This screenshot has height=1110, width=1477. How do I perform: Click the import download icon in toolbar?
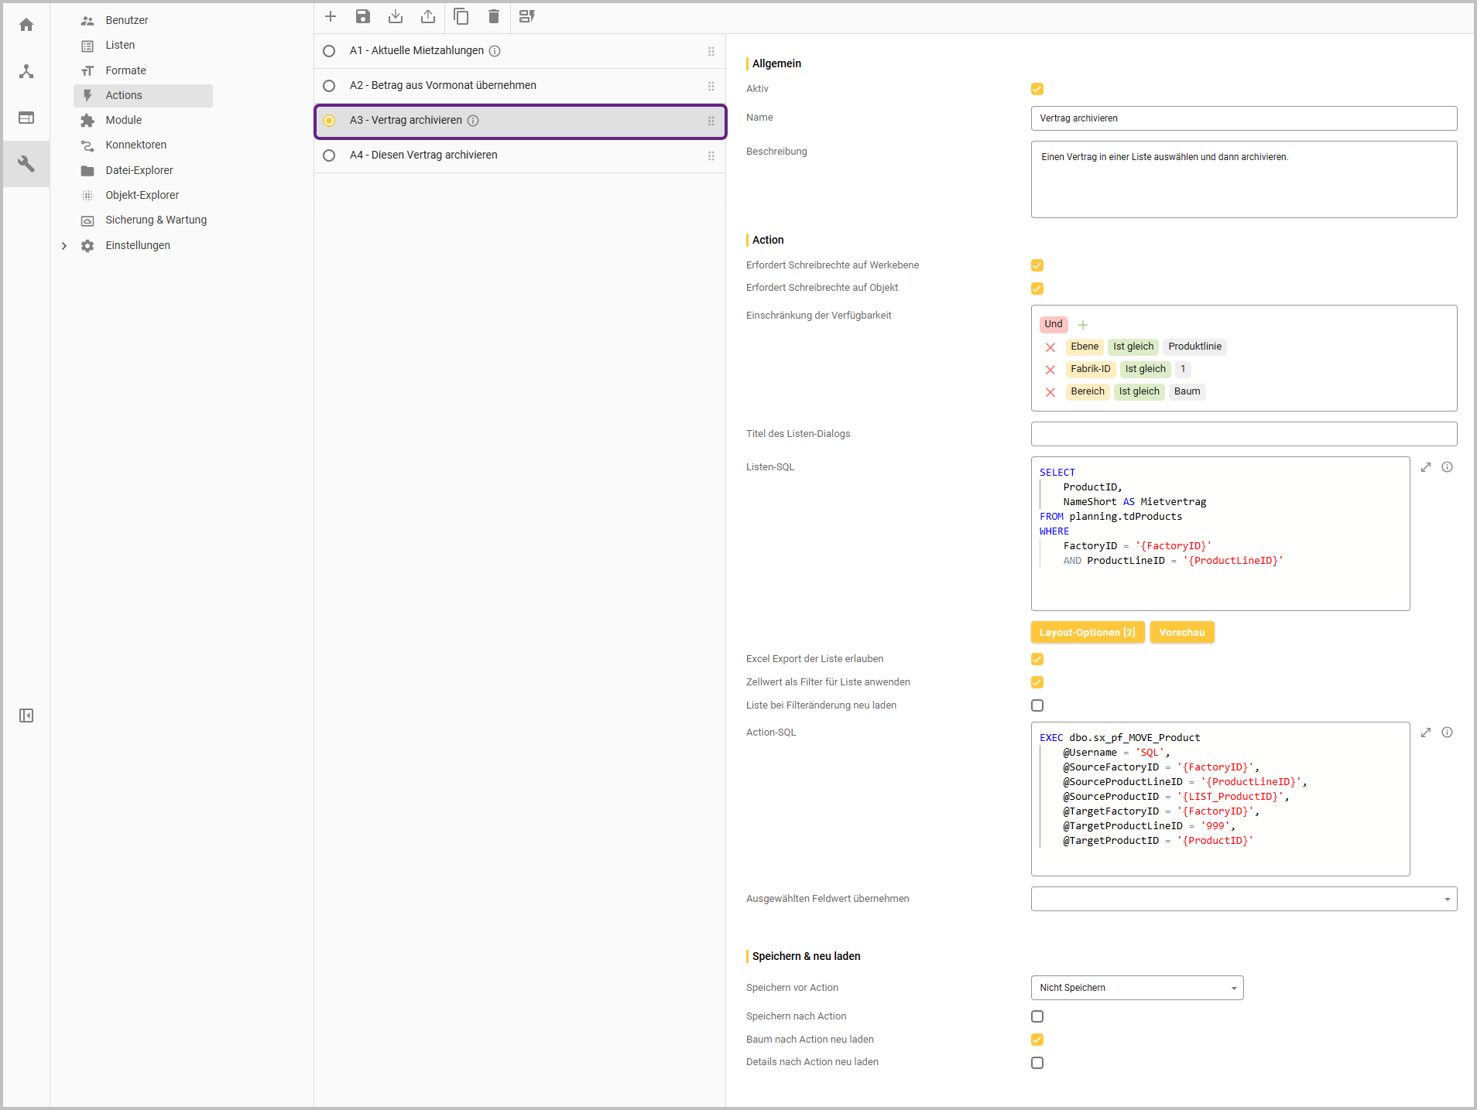point(396,16)
